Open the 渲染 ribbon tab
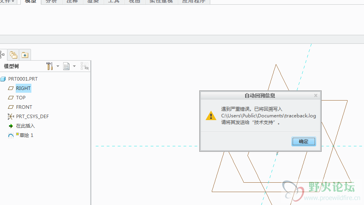364x205 pixels. (x=93, y=2)
